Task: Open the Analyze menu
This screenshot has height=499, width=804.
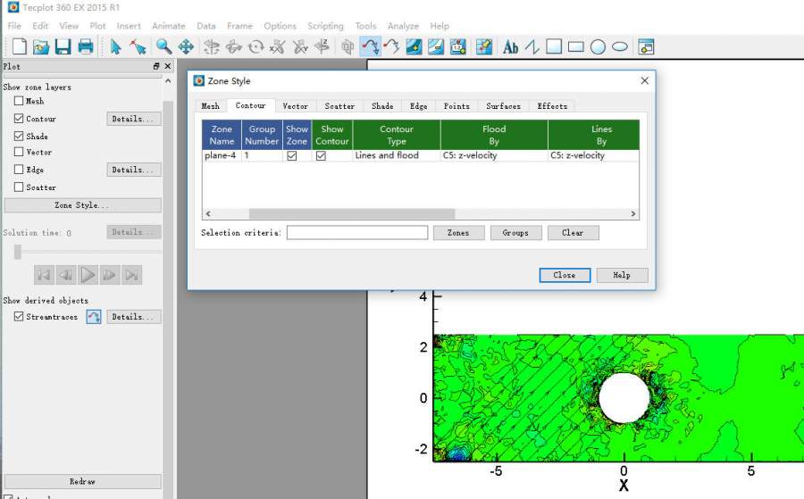Action: pyautogui.click(x=403, y=26)
